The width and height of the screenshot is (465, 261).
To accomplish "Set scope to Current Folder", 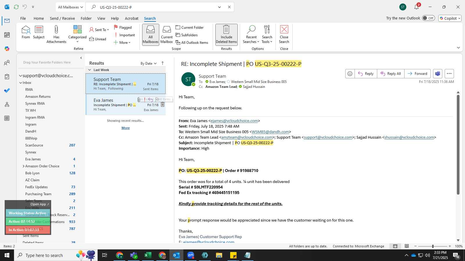I will [189, 27].
